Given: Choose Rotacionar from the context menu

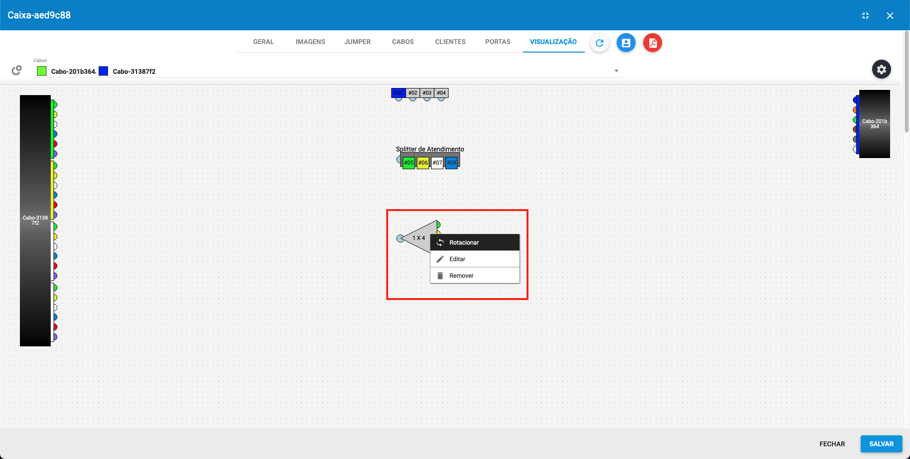Looking at the screenshot, I should [475, 242].
